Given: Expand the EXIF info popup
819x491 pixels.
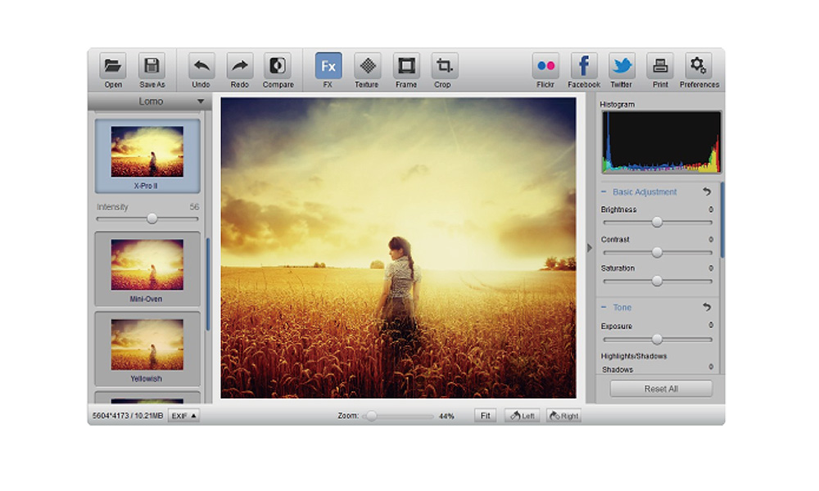Looking at the screenshot, I should tap(183, 416).
